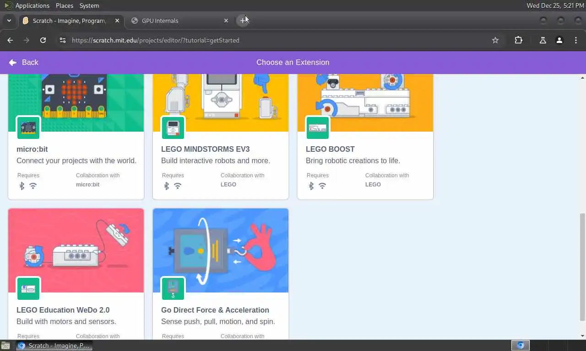Image resolution: width=586 pixels, height=351 pixels.
Task: Open the micro:bit extension artwork
Action: (x=76, y=103)
